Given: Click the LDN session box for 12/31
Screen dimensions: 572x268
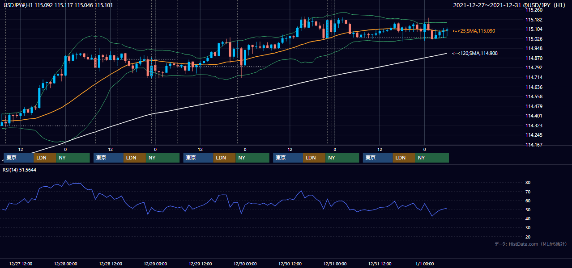Looking at the screenshot, I should click(404, 158).
